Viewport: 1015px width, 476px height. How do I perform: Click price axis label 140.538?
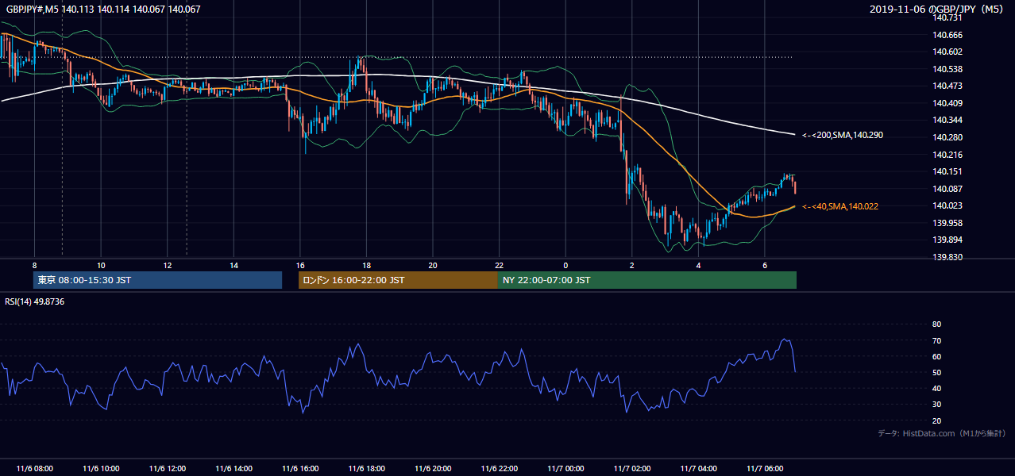948,69
